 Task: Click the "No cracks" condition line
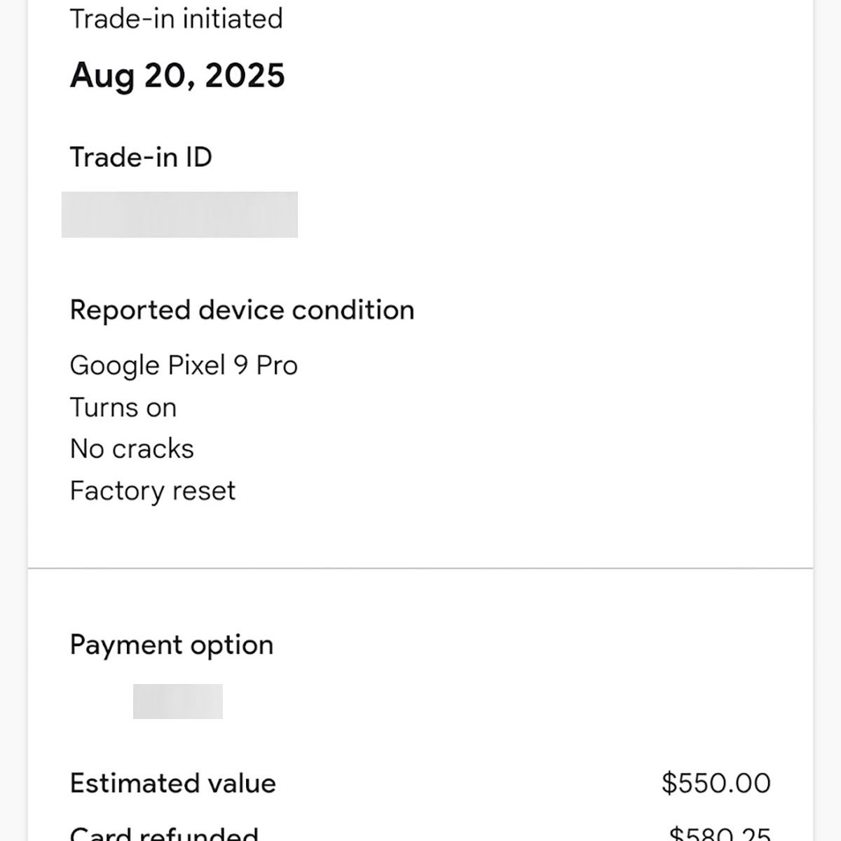click(x=132, y=449)
